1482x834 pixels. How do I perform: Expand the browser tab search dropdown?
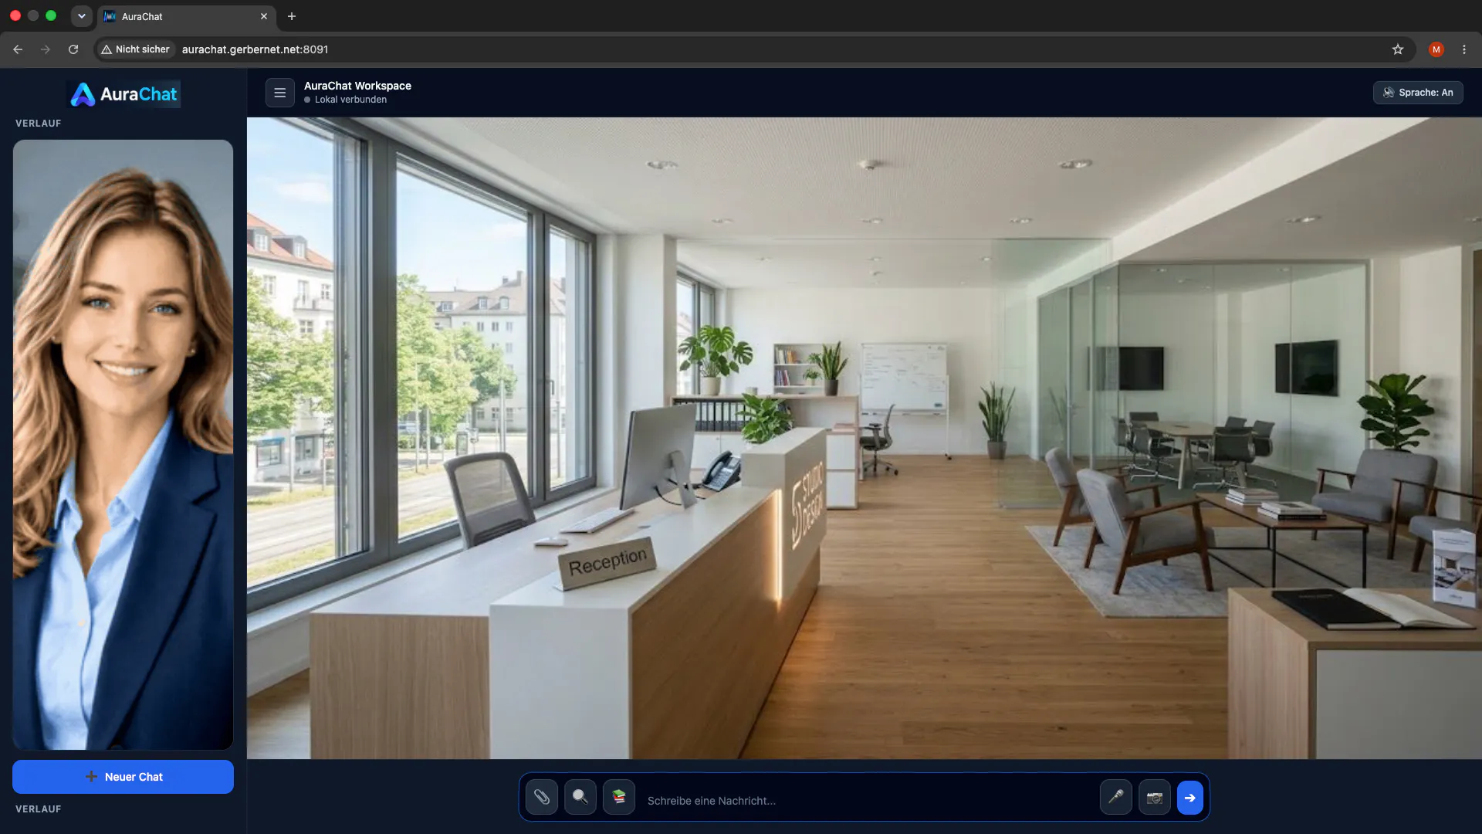[81, 16]
